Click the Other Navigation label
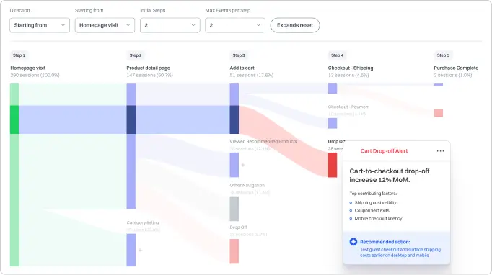Screen dimensions: 492x275 click(247, 186)
